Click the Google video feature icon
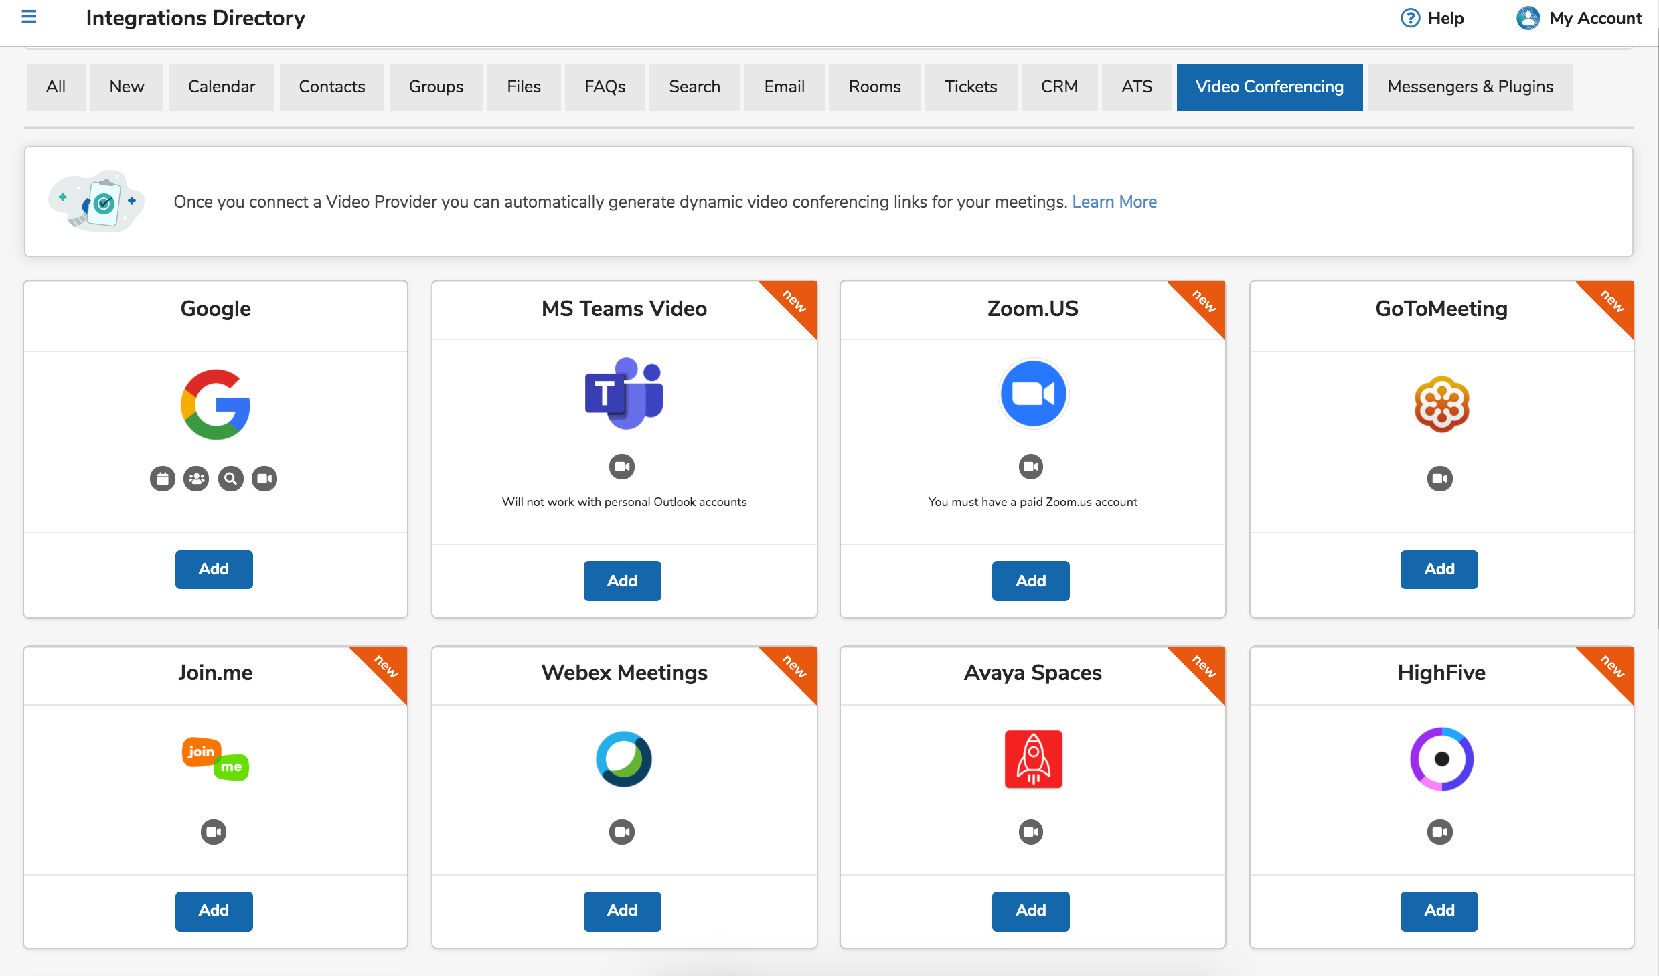Image resolution: width=1659 pixels, height=976 pixels. click(264, 479)
